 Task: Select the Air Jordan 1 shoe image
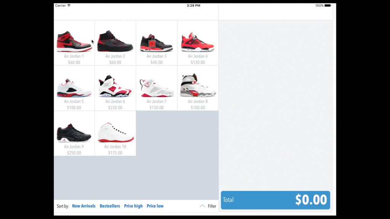(74, 41)
